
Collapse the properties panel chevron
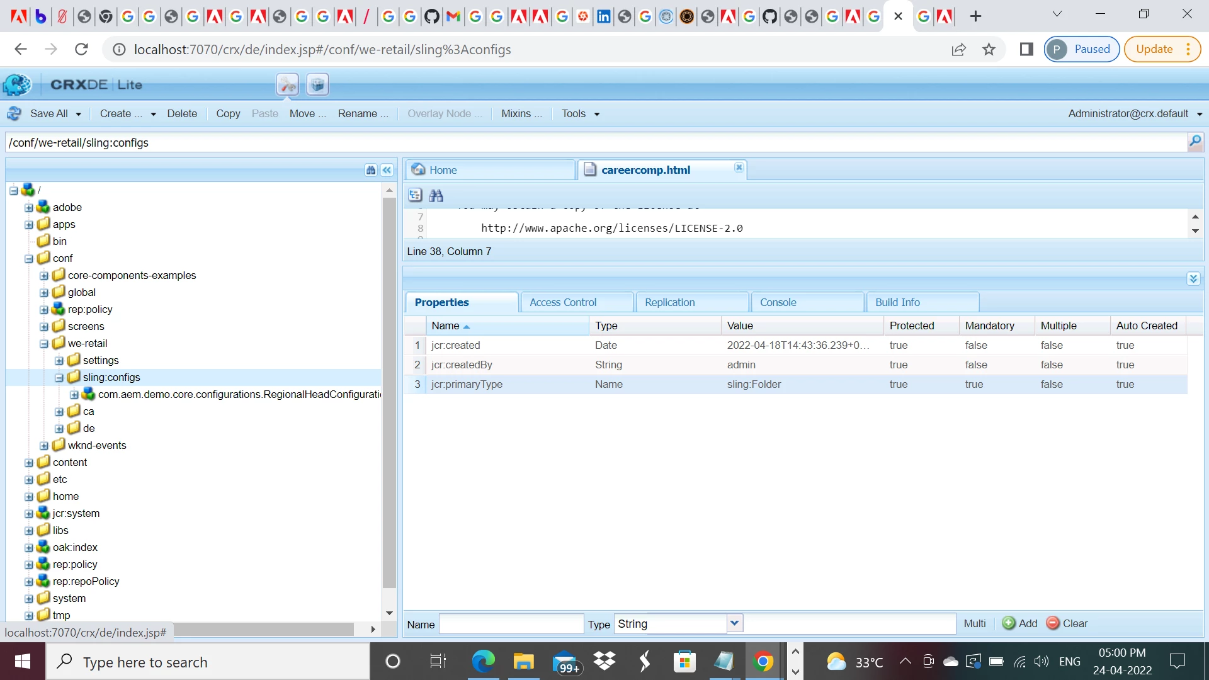[x=1193, y=278]
